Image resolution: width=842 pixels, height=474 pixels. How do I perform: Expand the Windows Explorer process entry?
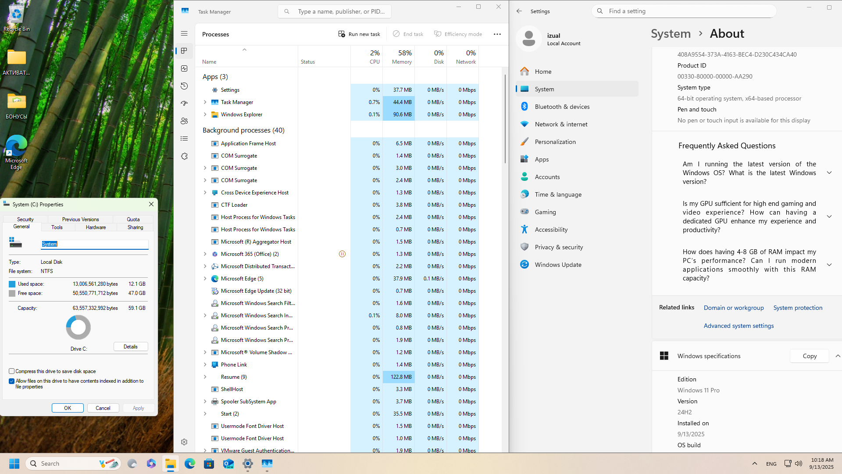(205, 115)
